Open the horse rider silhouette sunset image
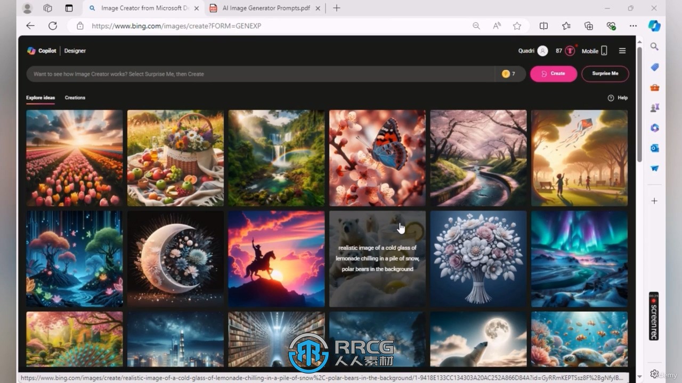 (x=277, y=259)
